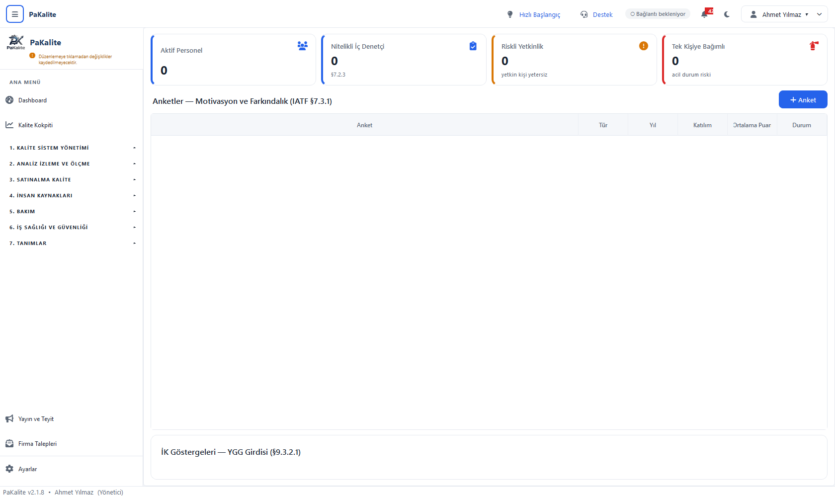Image resolution: width=835 pixels, height=497 pixels.
Task: Click exclamation icon on Riskli Yetkinlik card
Action: point(644,46)
